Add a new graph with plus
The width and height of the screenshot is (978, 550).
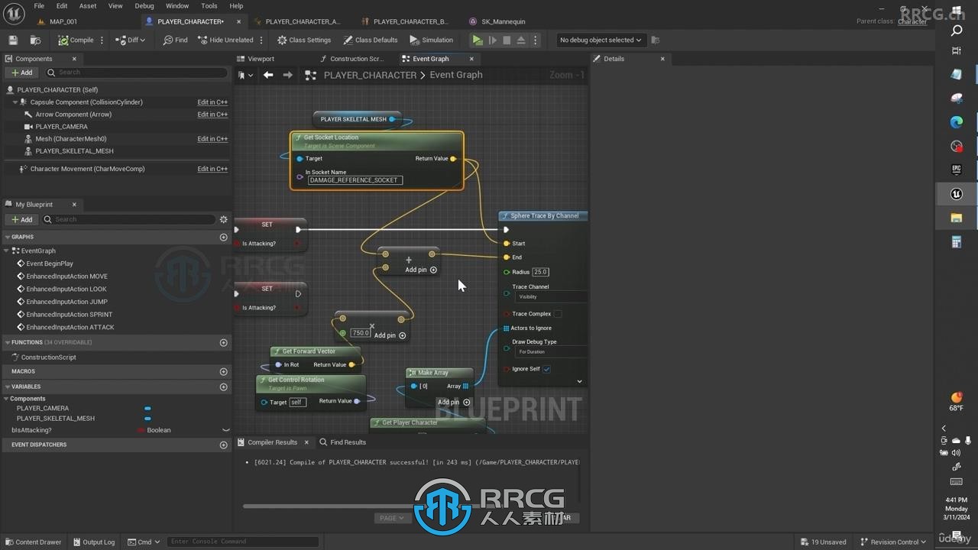[223, 237]
